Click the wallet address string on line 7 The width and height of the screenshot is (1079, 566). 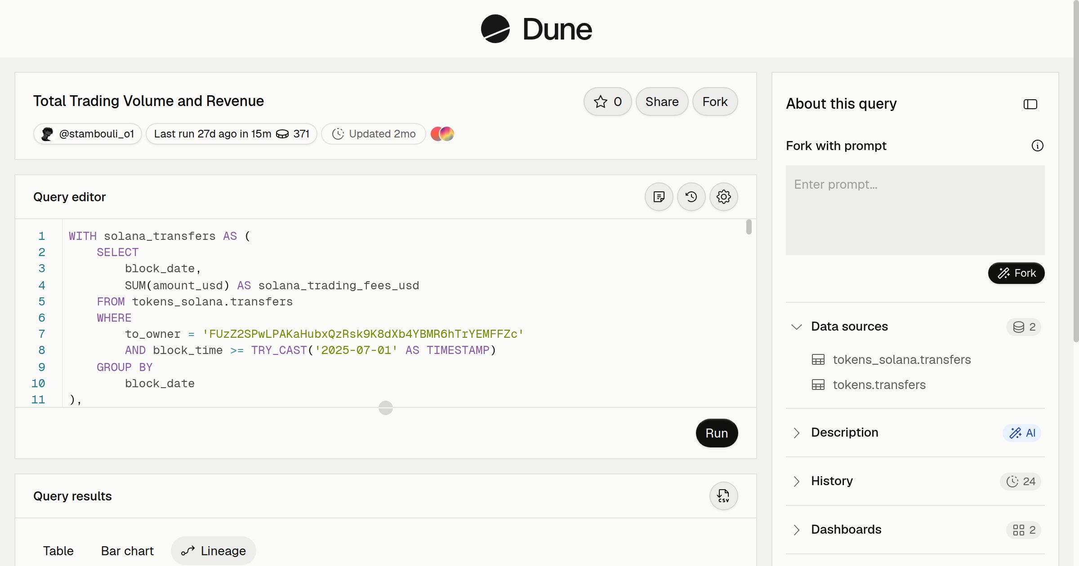click(x=363, y=334)
